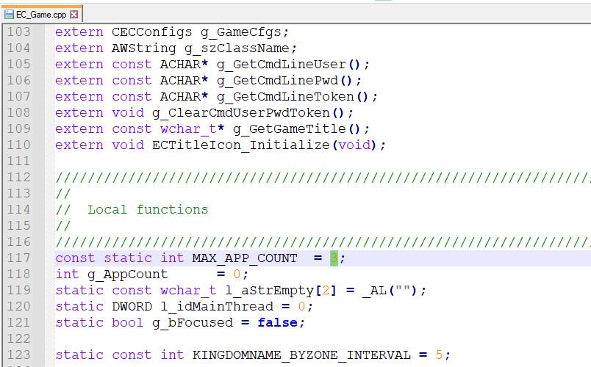Close the EC_Game.cpp tab with the red X
The width and height of the screenshot is (591, 367).
coord(74,14)
